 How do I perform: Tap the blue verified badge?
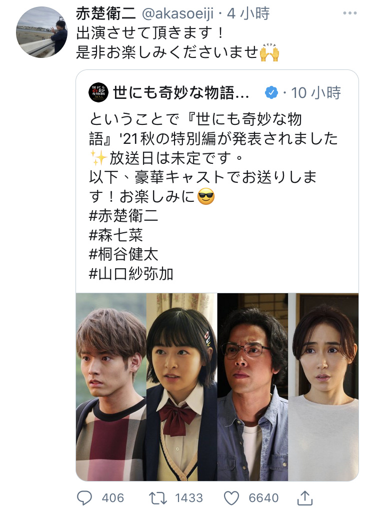271,92
